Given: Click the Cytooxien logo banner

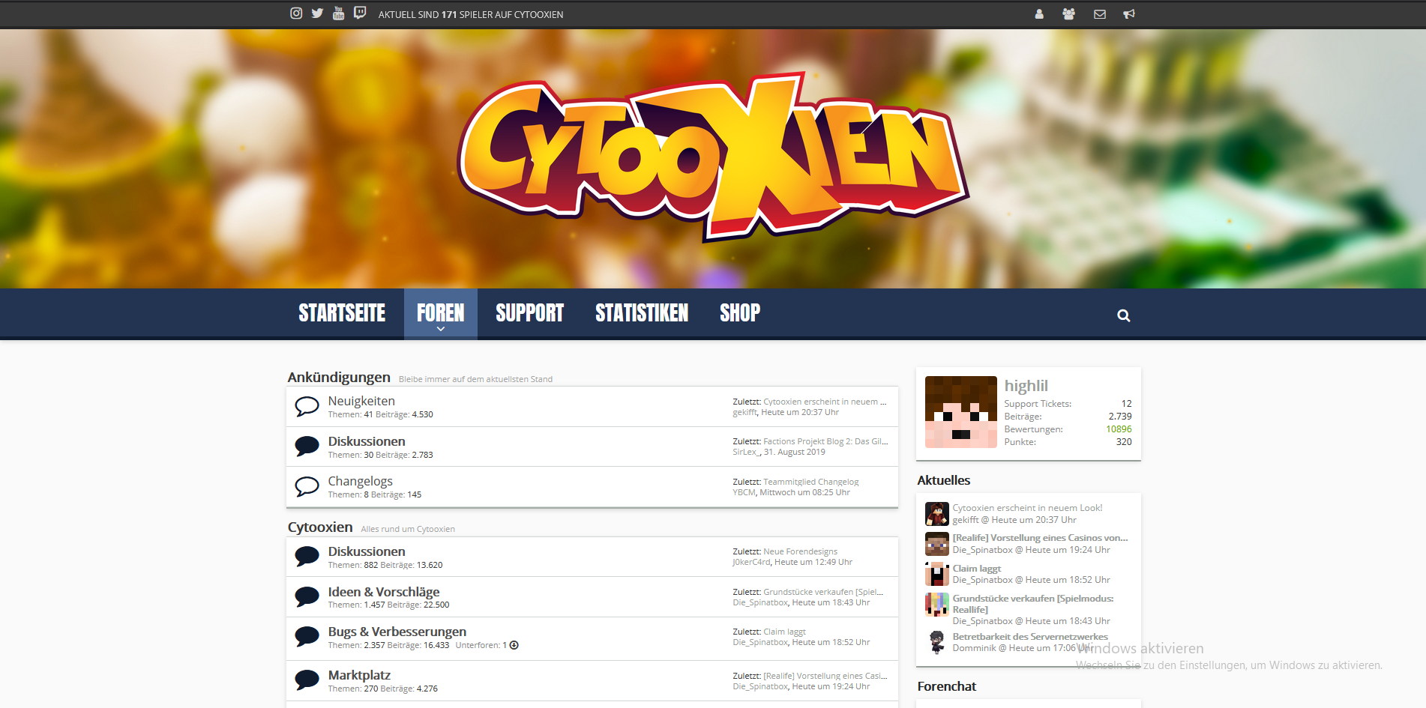Looking at the screenshot, I should coord(712,157).
